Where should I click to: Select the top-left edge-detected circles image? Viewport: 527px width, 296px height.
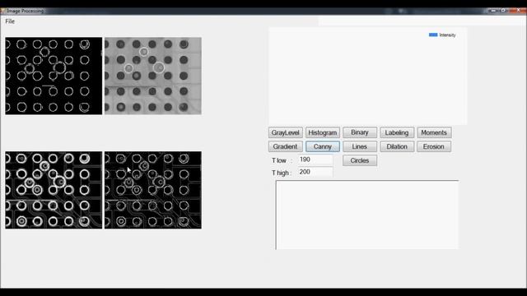[54, 76]
